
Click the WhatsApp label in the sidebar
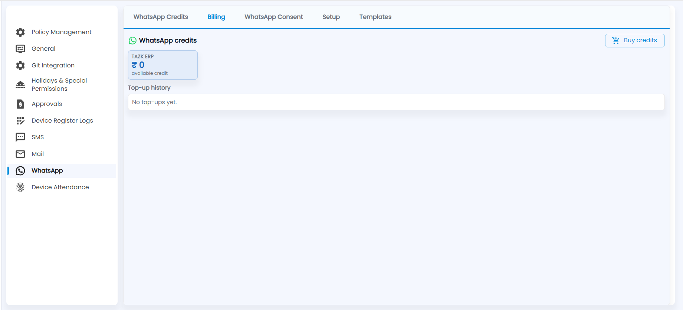pyautogui.click(x=47, y=171)
